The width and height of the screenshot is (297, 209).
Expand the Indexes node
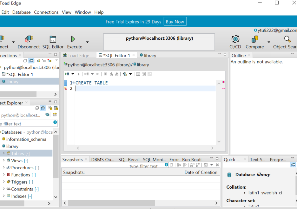coord(3,196)
